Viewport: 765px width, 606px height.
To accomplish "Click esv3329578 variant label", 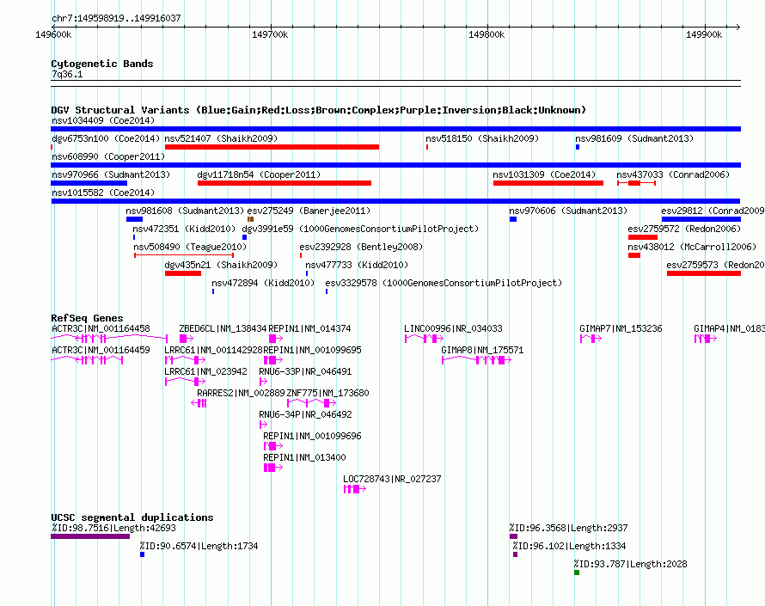I will 444,283.
